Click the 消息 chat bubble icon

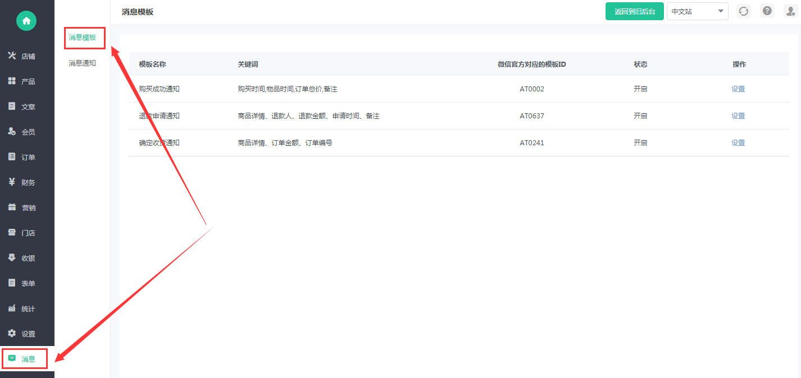point(12,358)
